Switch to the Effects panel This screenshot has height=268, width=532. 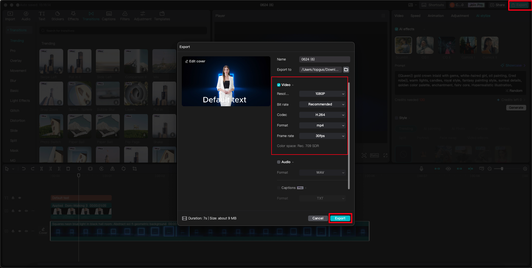pyautogui.click(x=73, y=15)
